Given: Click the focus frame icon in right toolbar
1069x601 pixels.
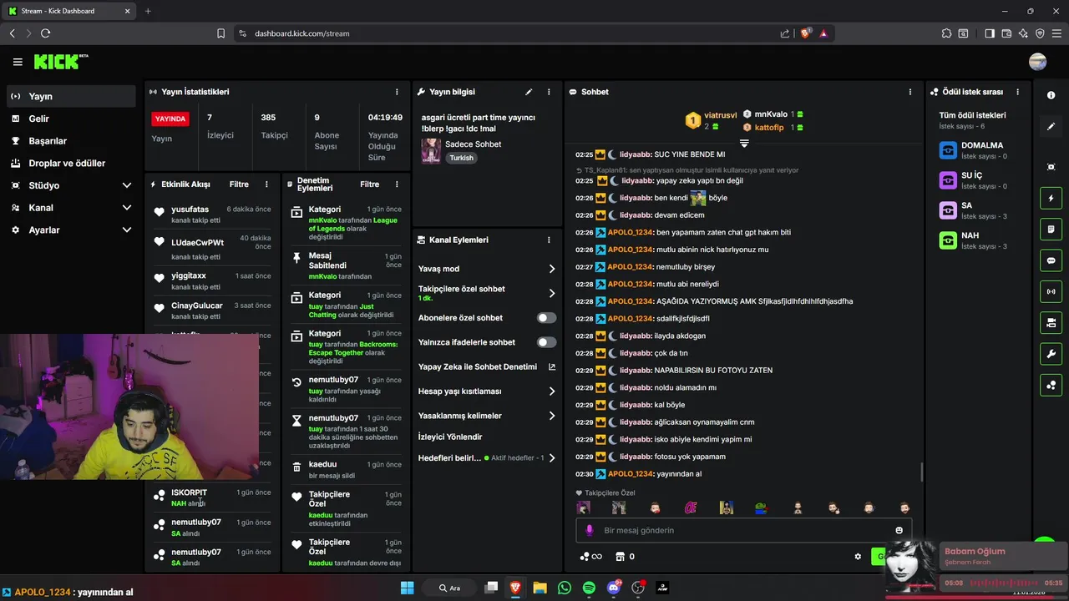Looking at the screenshot, I should click(x=1051, y=167).
